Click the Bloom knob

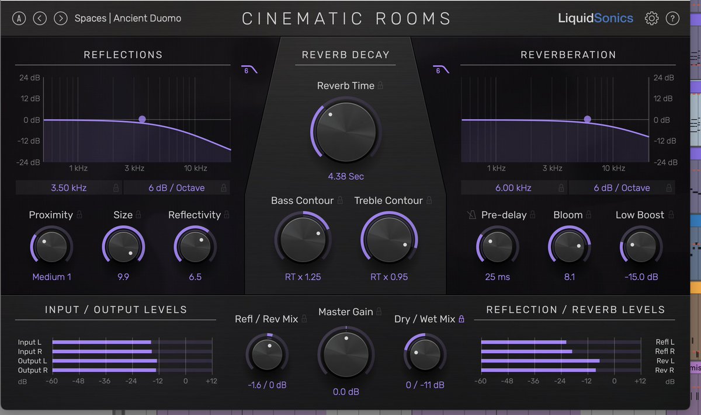point(569,247)
